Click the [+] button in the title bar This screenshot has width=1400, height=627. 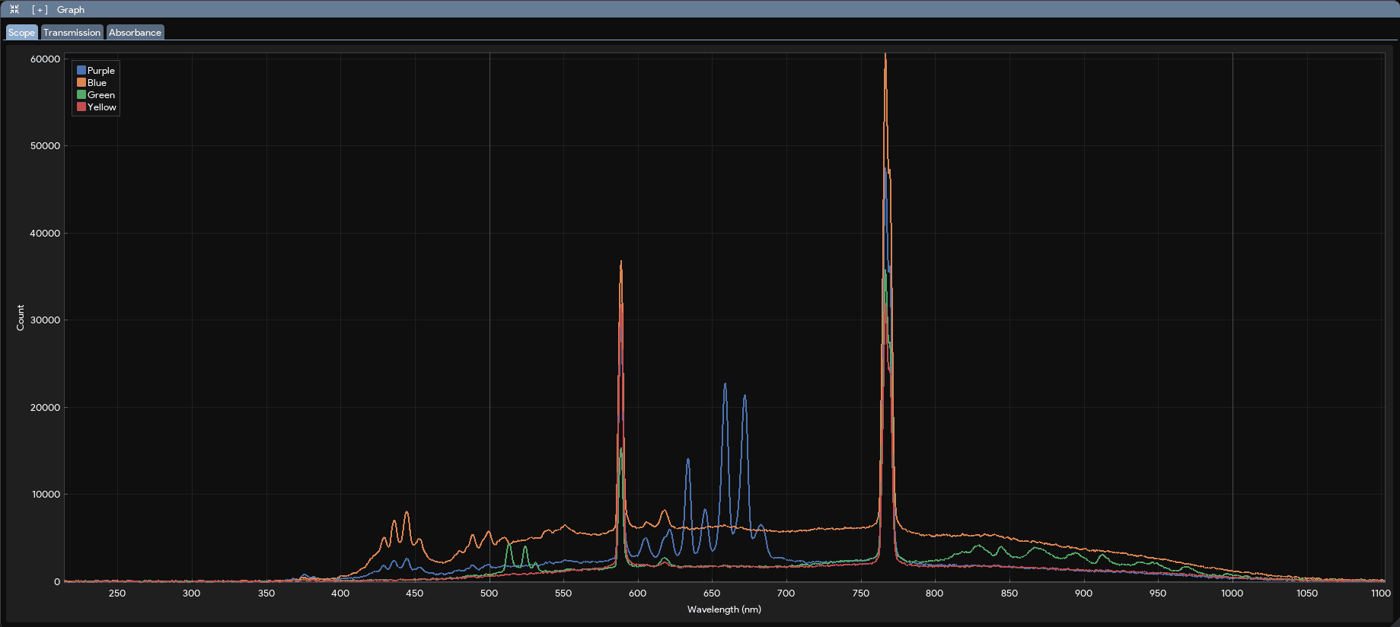(40, 10)
